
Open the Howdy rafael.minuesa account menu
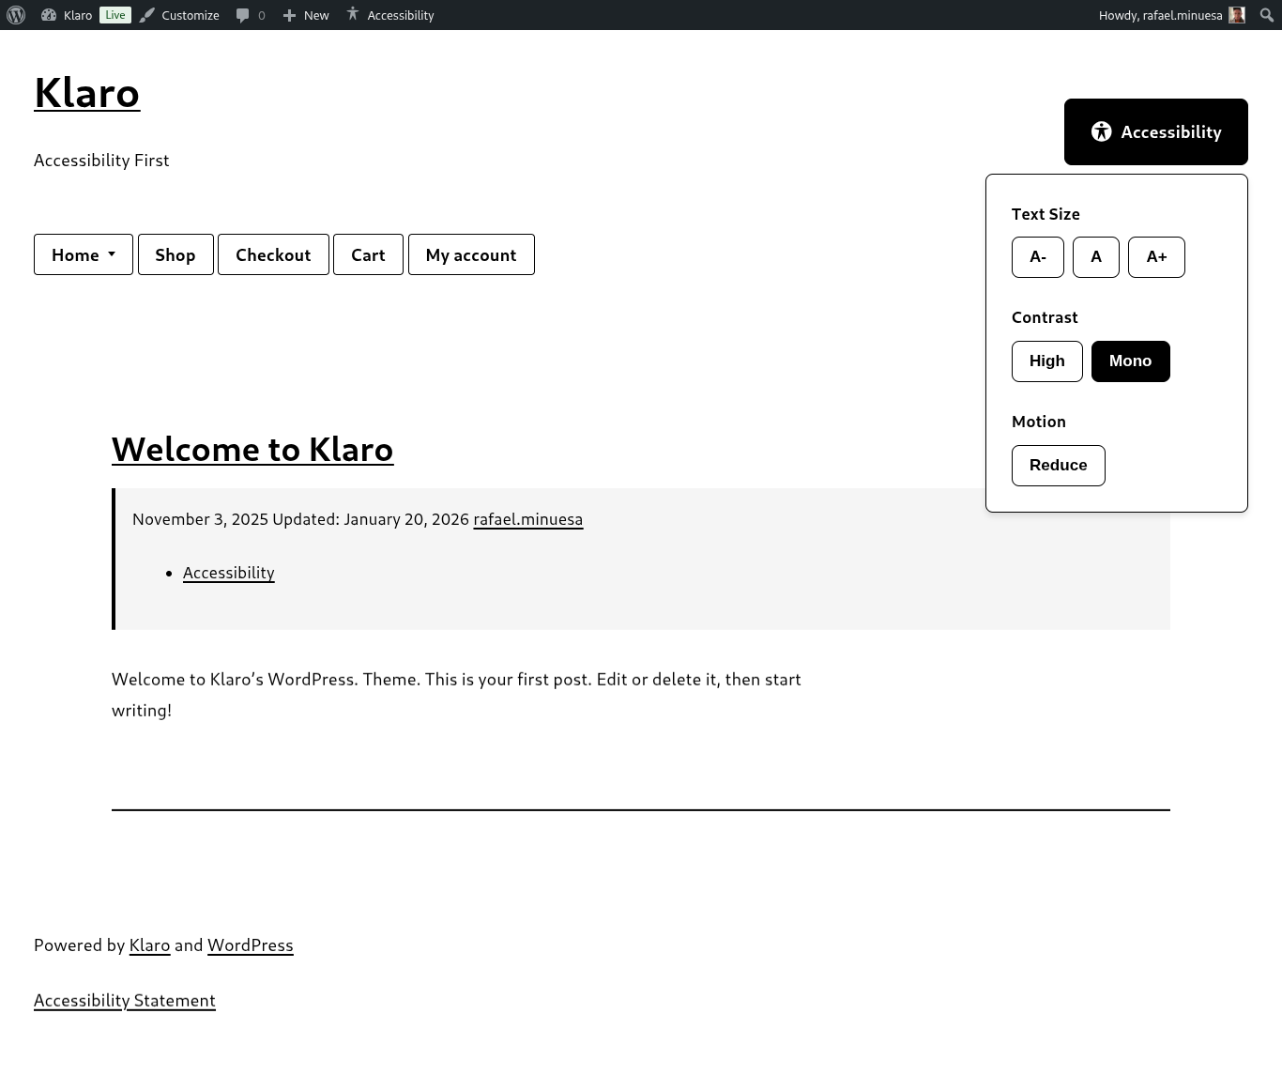(x=1160, y=15)
